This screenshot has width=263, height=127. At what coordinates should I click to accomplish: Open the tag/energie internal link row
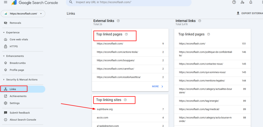pyautogui.click(x=212, y=101)
